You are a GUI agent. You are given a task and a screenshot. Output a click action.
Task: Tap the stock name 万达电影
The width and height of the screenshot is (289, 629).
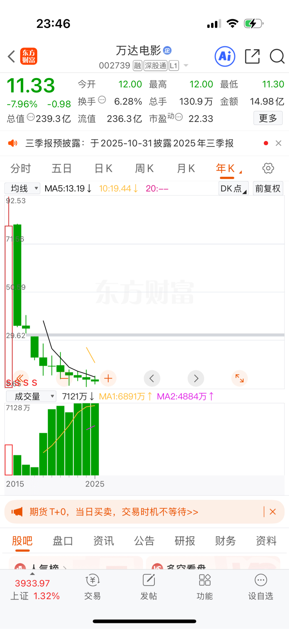(138, 50)
